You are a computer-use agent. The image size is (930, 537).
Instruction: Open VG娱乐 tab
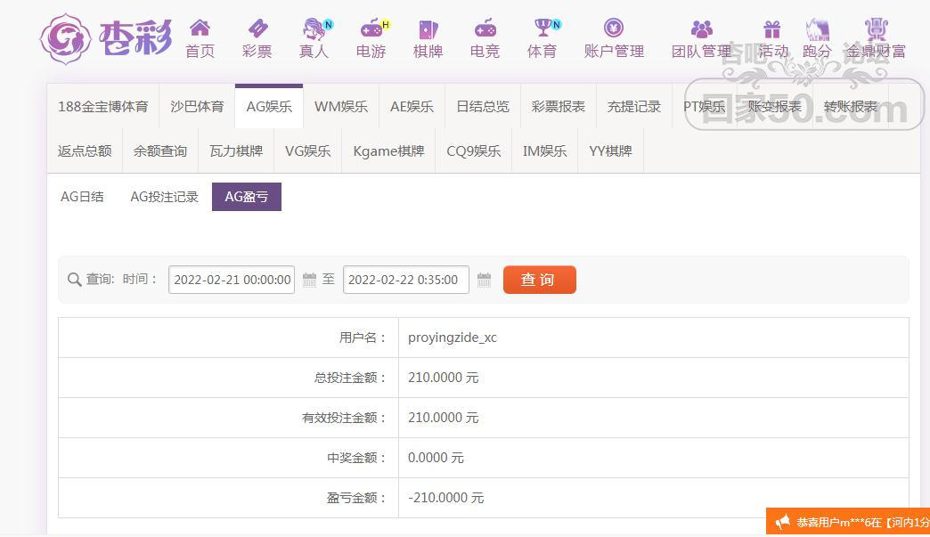point(308,151)
